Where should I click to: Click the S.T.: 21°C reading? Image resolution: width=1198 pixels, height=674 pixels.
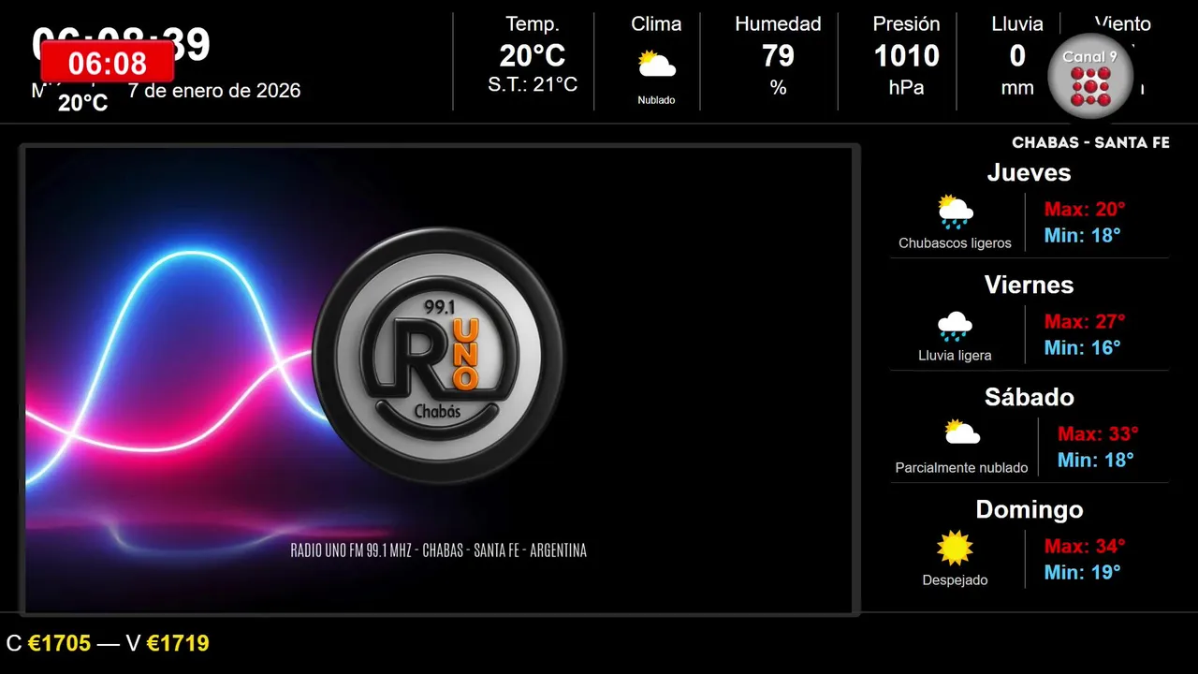pos(533,85)
